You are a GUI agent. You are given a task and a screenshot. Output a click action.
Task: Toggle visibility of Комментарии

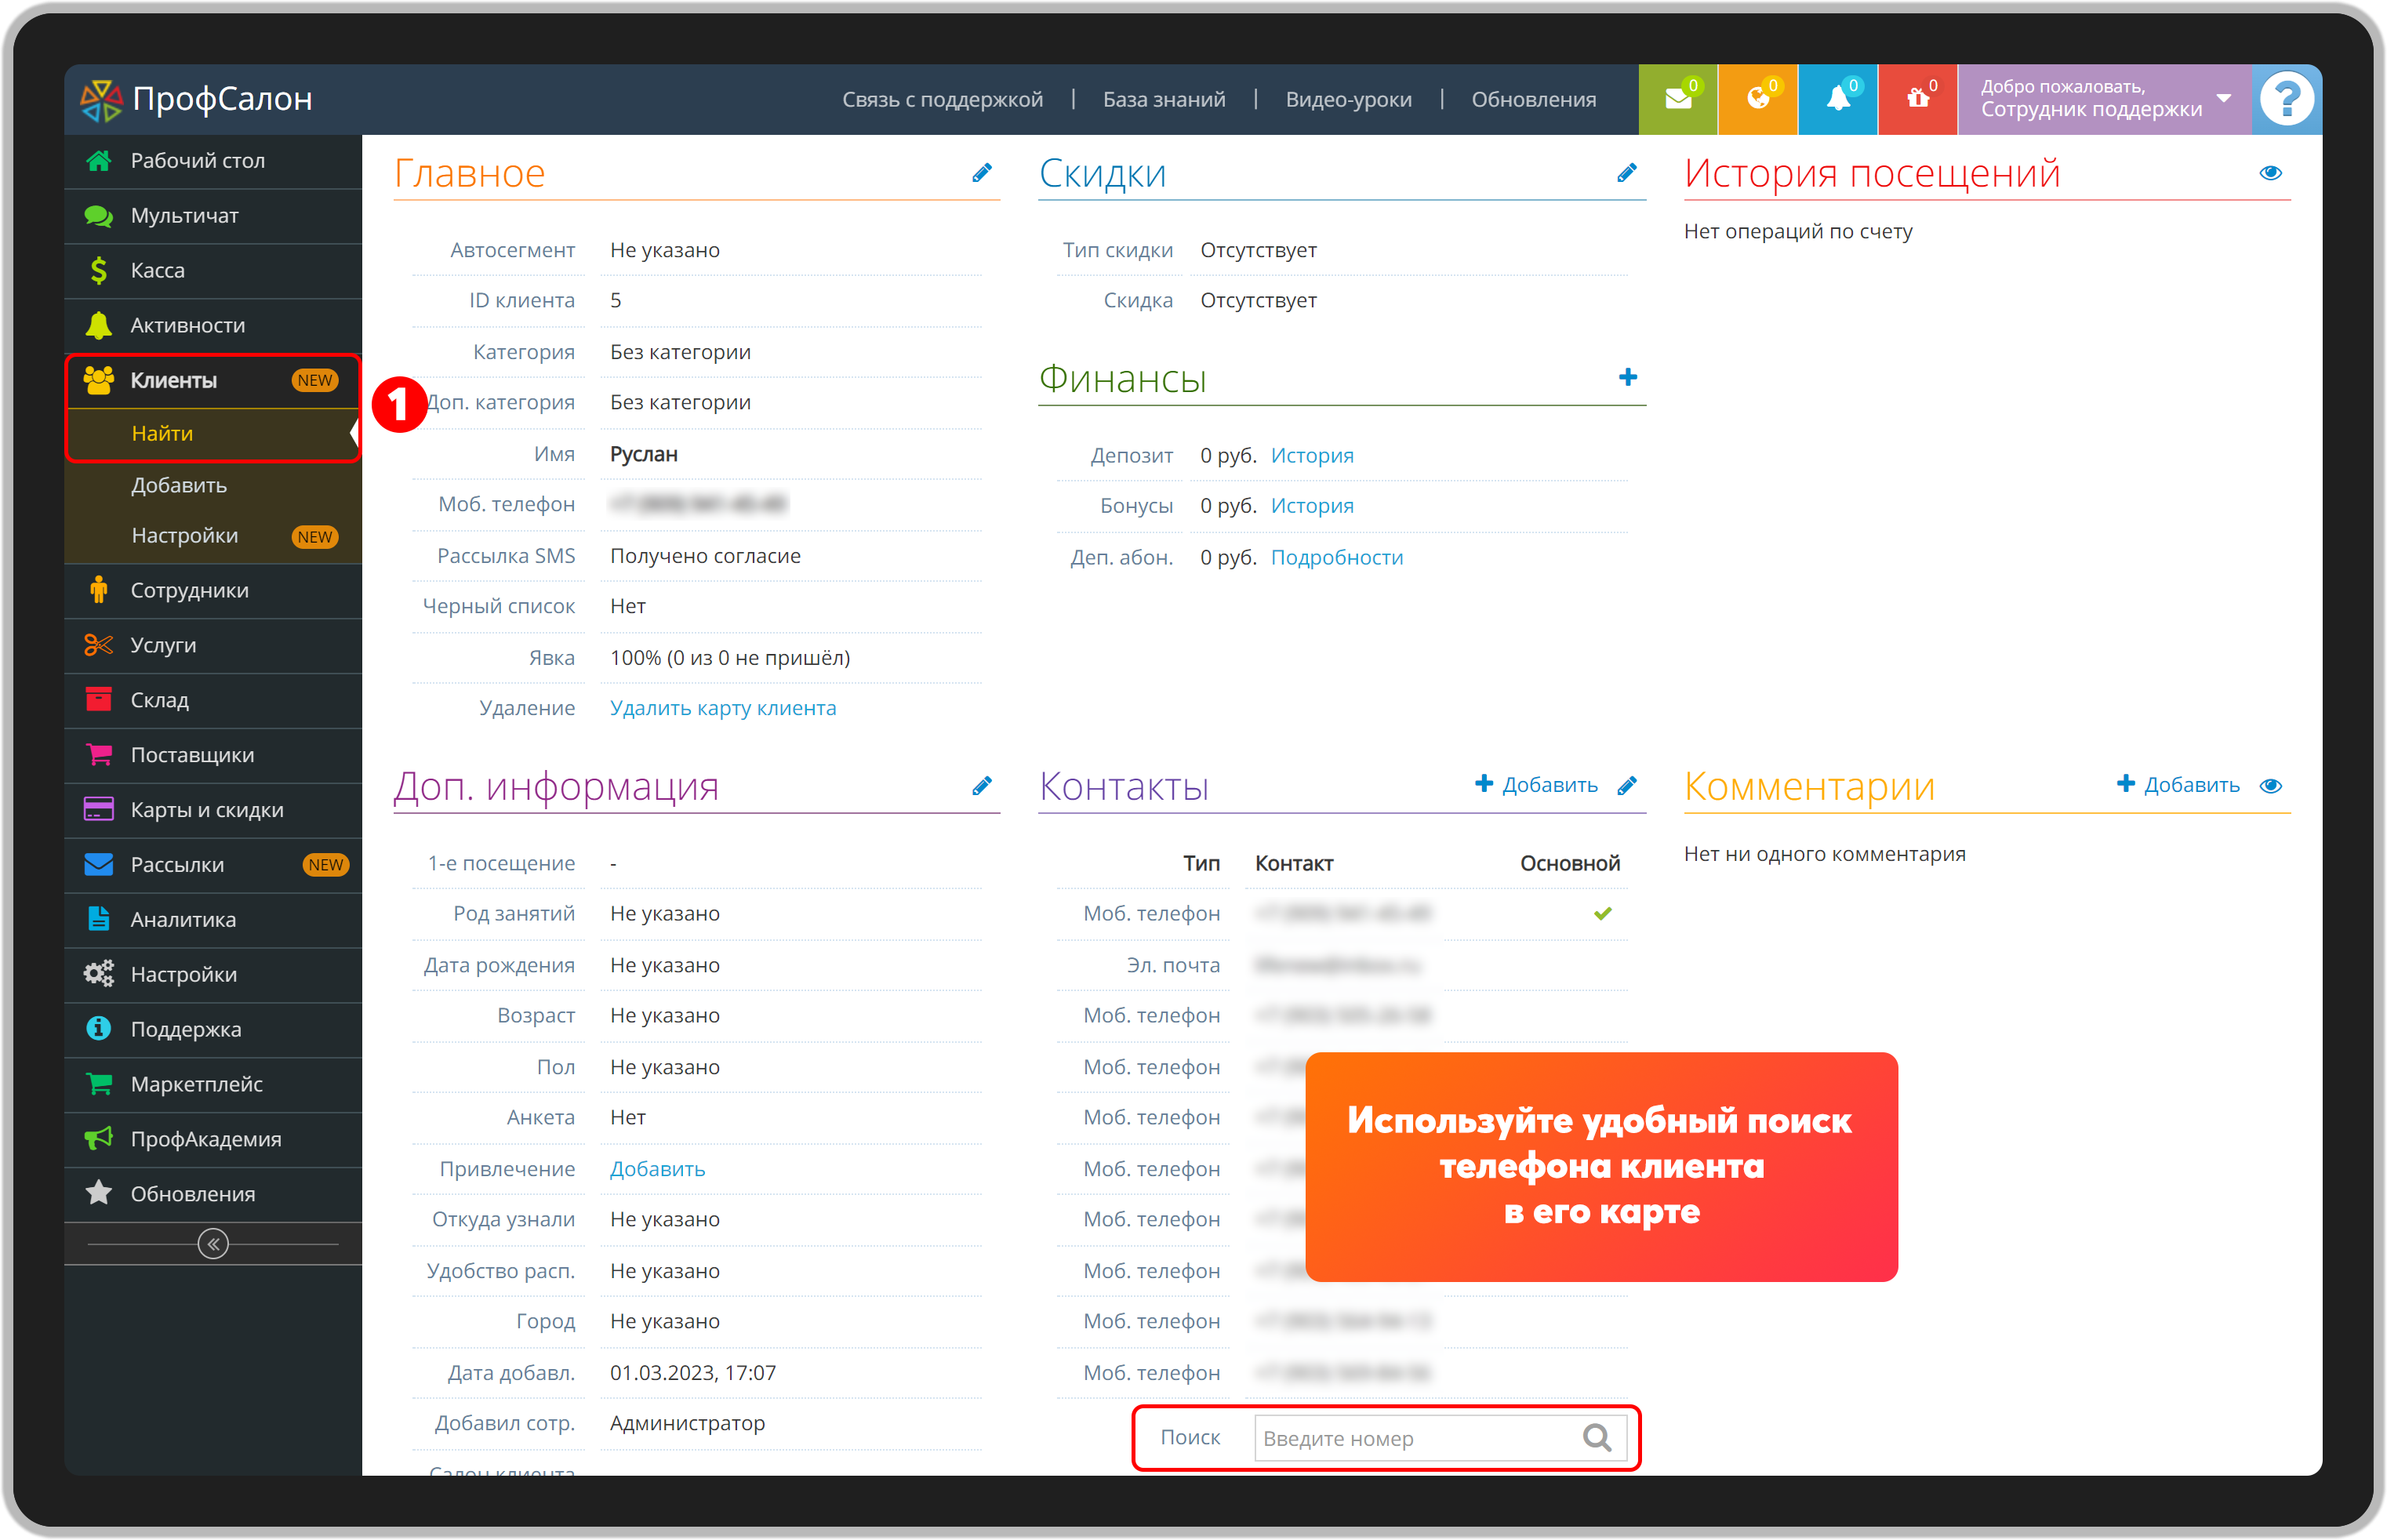(2270, 786)
